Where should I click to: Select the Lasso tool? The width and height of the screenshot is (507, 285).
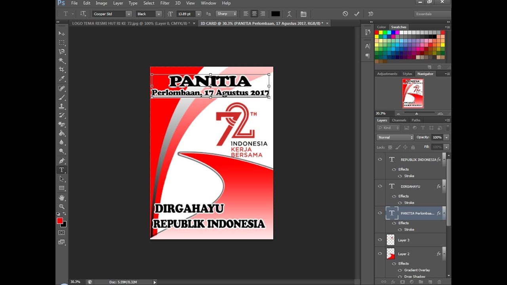[x=62, y=51]
